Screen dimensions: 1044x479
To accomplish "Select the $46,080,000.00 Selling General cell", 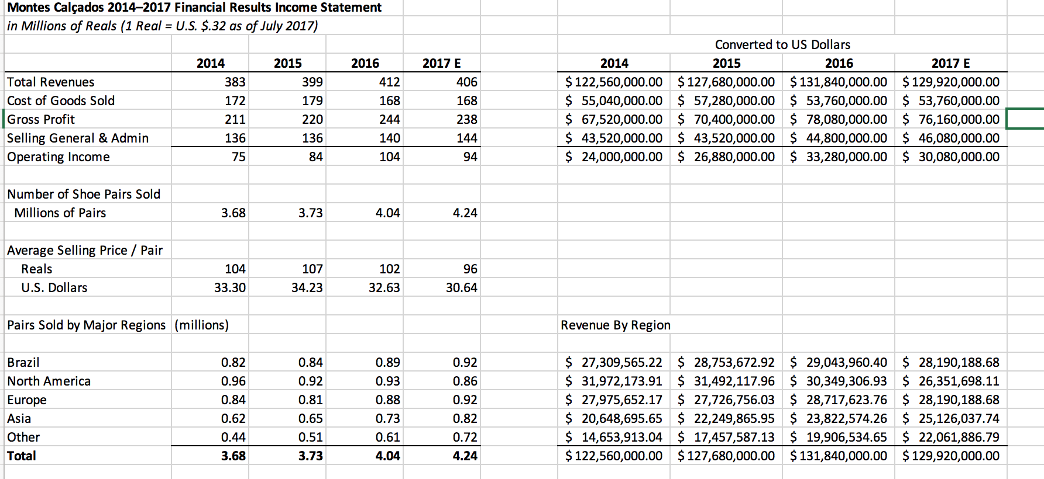I will coord(951,138).
